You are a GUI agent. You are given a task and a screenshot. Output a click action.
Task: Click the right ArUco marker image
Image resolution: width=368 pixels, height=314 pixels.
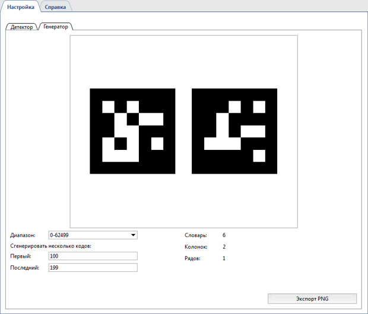tap(234, 131)
